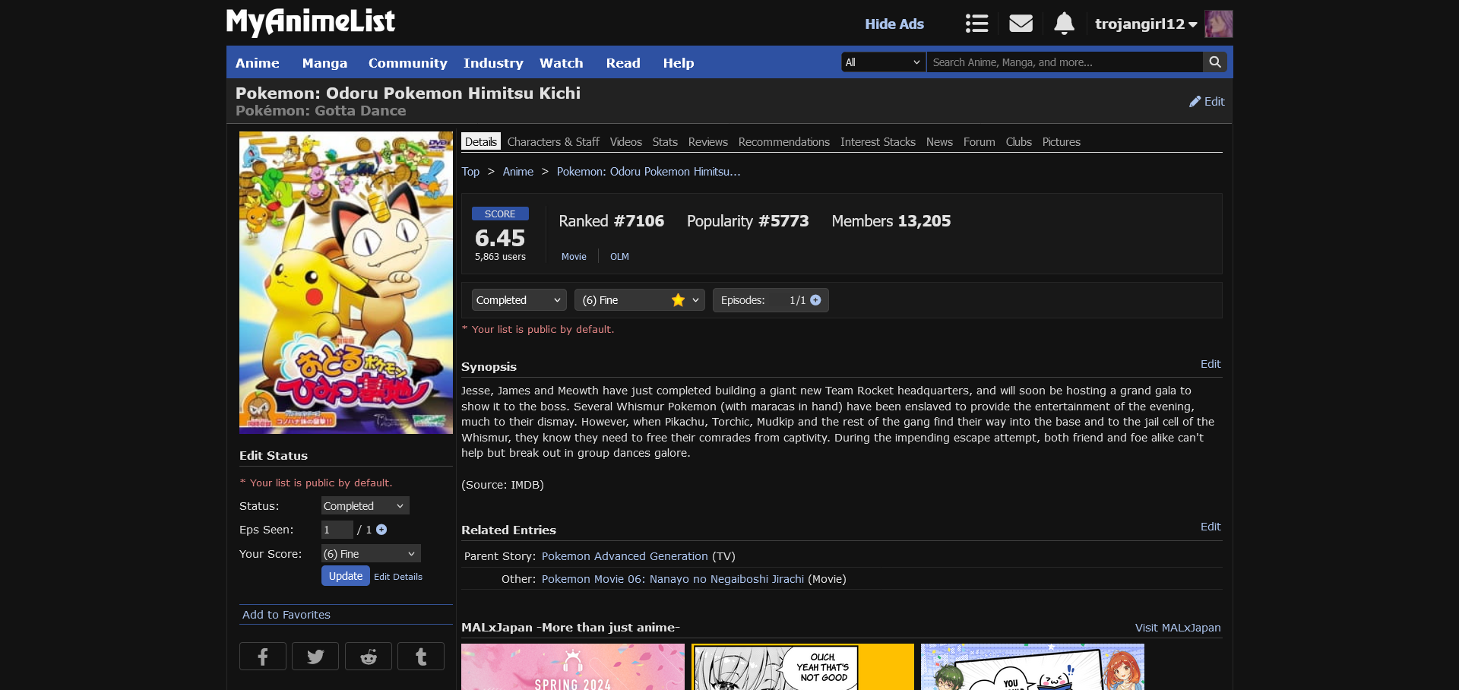Screen dimensions: 1459x690
Task: Switch to the Forum tab
Action: pyautogui.click(x=979, y=142)
